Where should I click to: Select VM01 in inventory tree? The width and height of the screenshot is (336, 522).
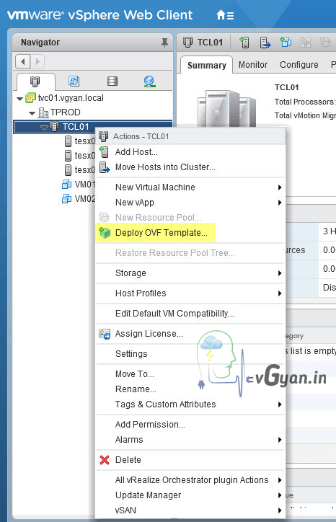click(85, 185)
